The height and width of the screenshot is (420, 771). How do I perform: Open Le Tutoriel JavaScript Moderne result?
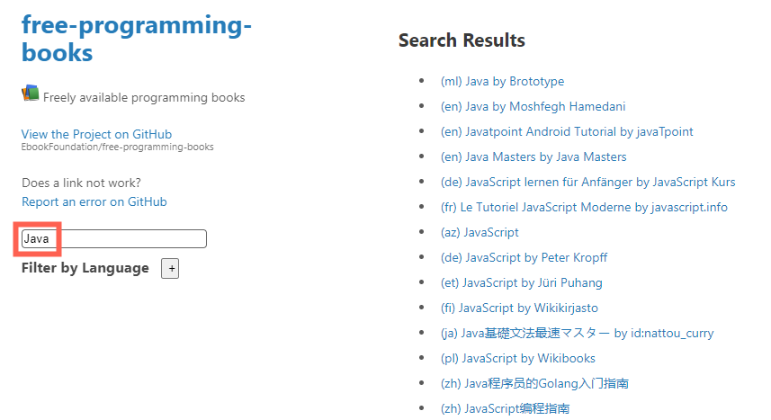[x=584, y=207]
